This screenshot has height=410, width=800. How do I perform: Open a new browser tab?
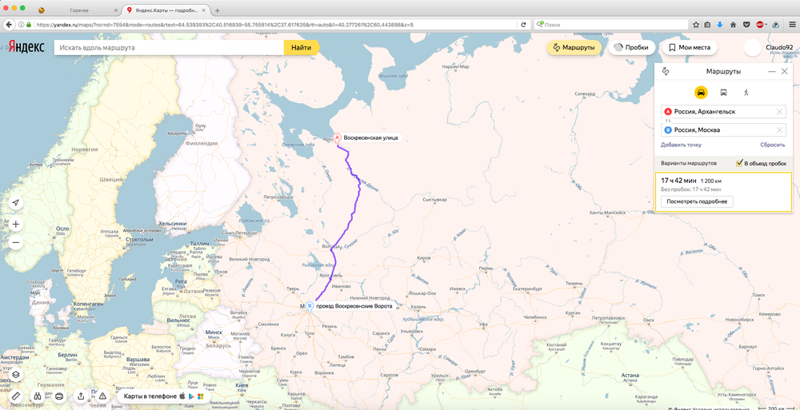[218, 10]
